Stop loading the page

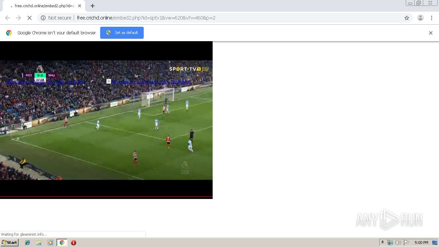coord(29,18)
